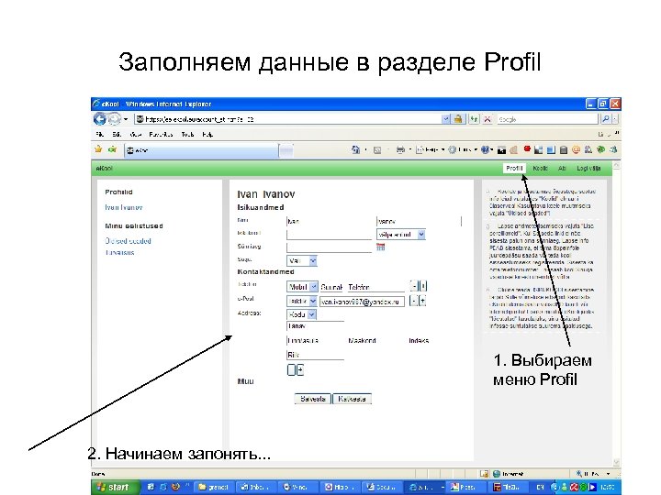Open the File menu

[x=100, y=134]
